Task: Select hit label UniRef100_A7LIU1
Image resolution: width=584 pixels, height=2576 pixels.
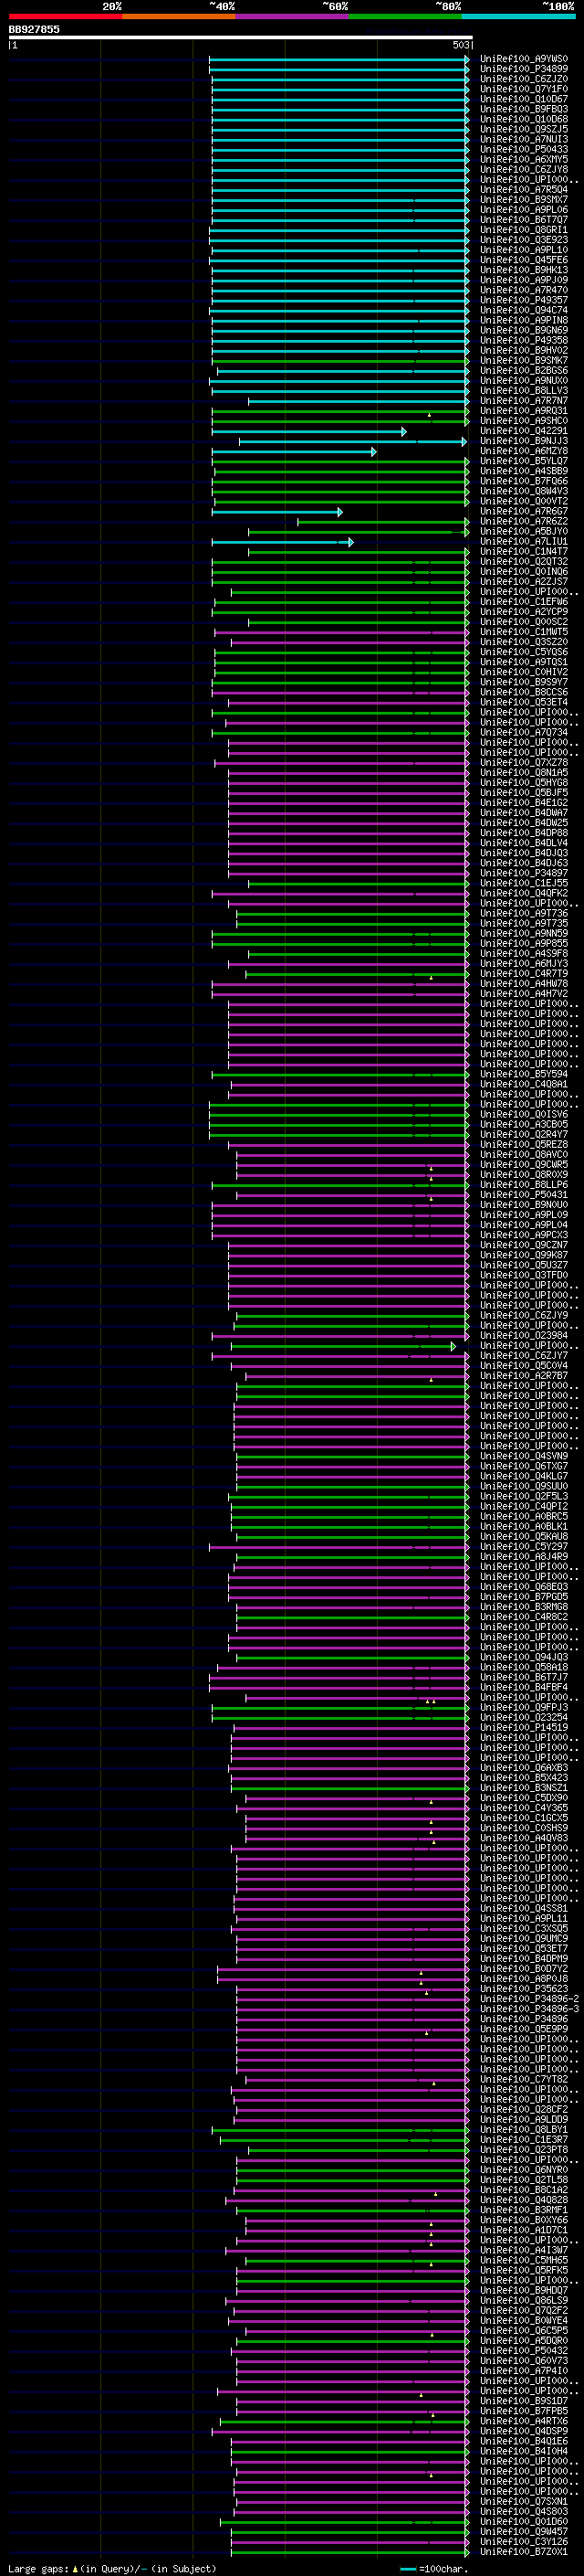Action: click(524, 541)
